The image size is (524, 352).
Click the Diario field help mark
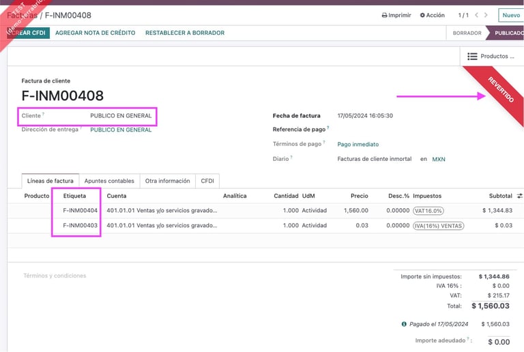[291, 158]
